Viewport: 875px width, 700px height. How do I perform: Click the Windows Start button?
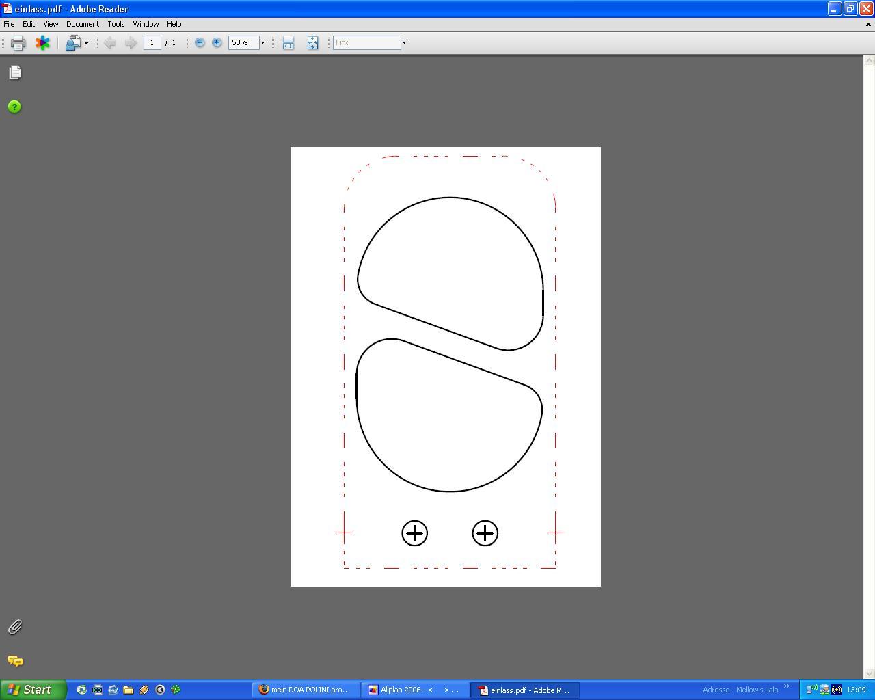tap(32, 690)
